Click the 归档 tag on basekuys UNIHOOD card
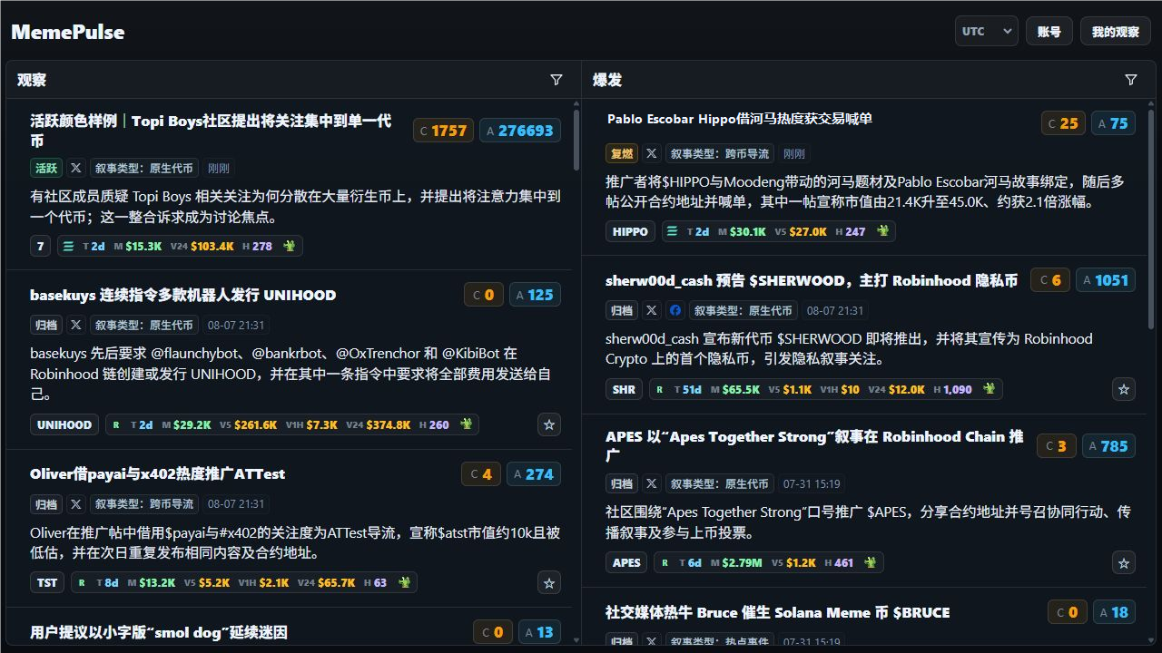This screenshot has height=653, width=1162. point(46,325)
